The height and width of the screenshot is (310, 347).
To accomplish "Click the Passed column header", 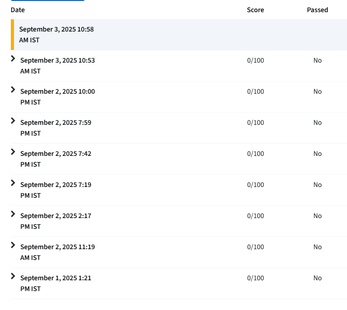I will click(x=317, y=10).
